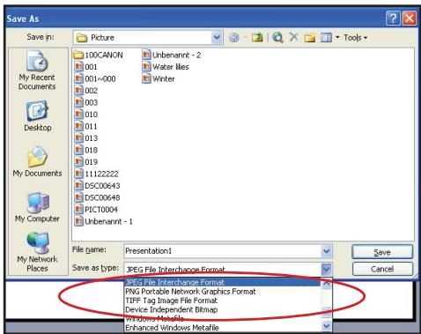Create a new folder
This screenshot has width=421, height=334.
click(x=310, y=38)
